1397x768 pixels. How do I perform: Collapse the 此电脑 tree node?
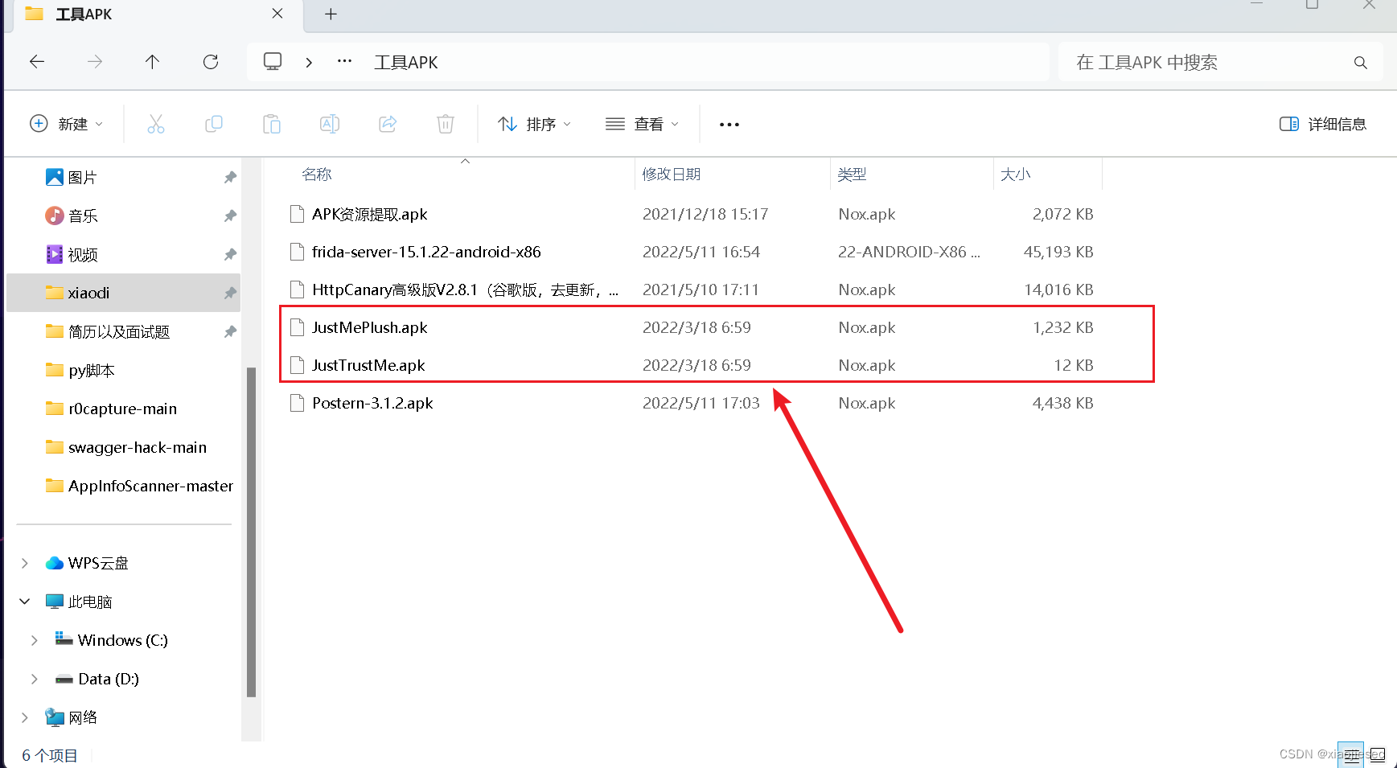click(25, 602)
